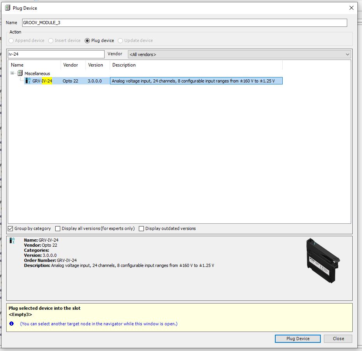Click the search field containing iv-24
The width and height of the screenshot is (362, 351).
(x=56, y=54)
